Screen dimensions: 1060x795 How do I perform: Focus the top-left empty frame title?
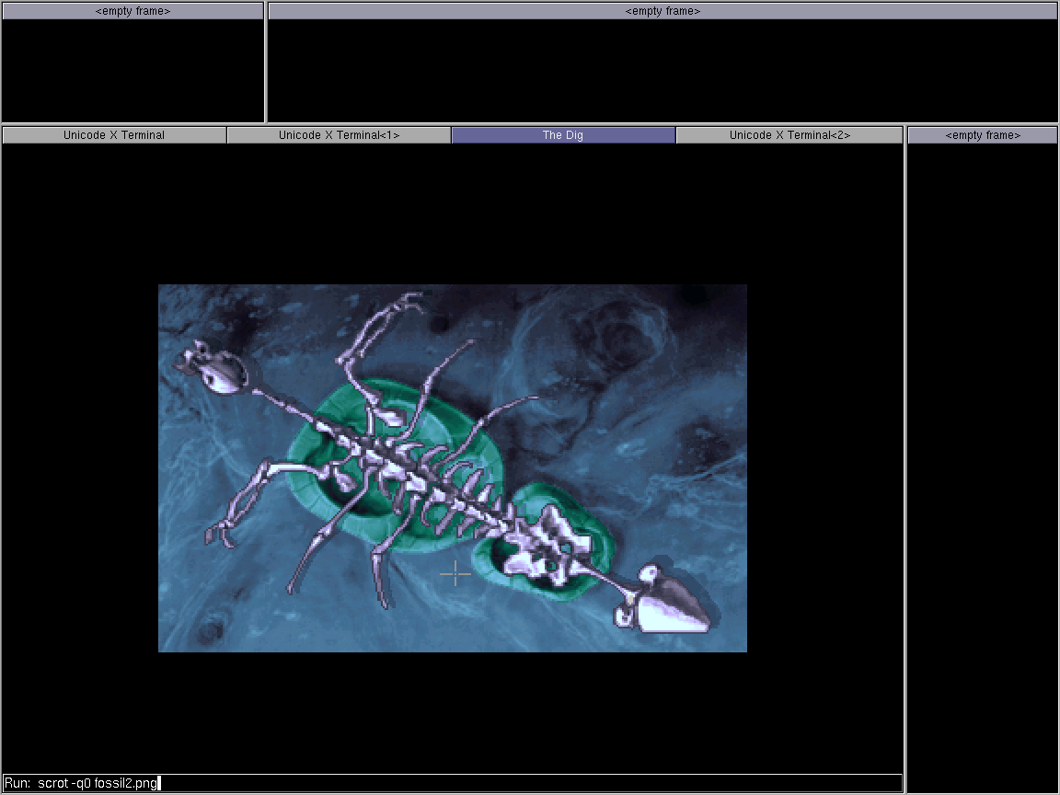(x=132, y=11)
